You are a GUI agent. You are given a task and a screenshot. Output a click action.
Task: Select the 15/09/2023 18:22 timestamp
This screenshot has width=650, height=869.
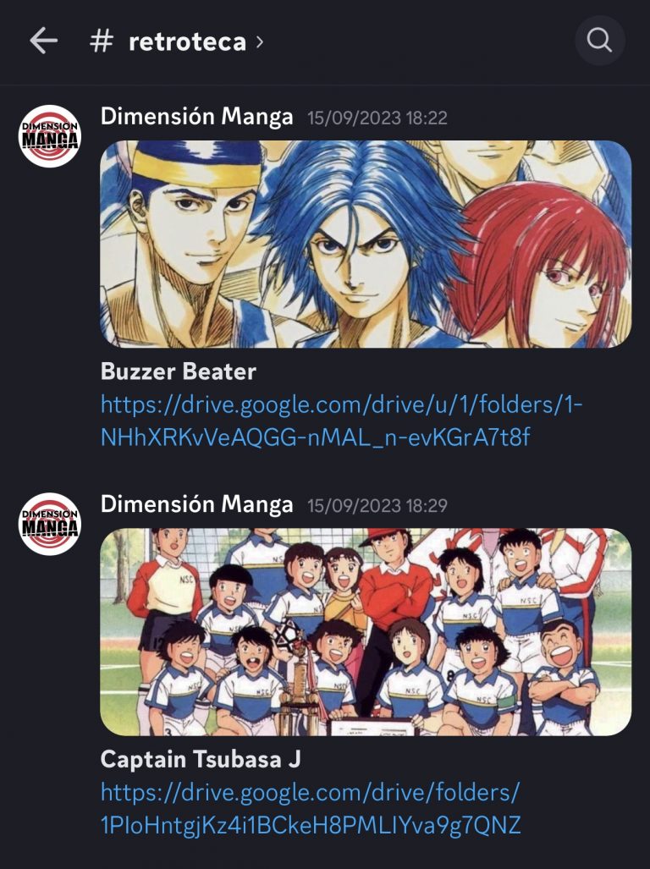click(x=377, y=118)
